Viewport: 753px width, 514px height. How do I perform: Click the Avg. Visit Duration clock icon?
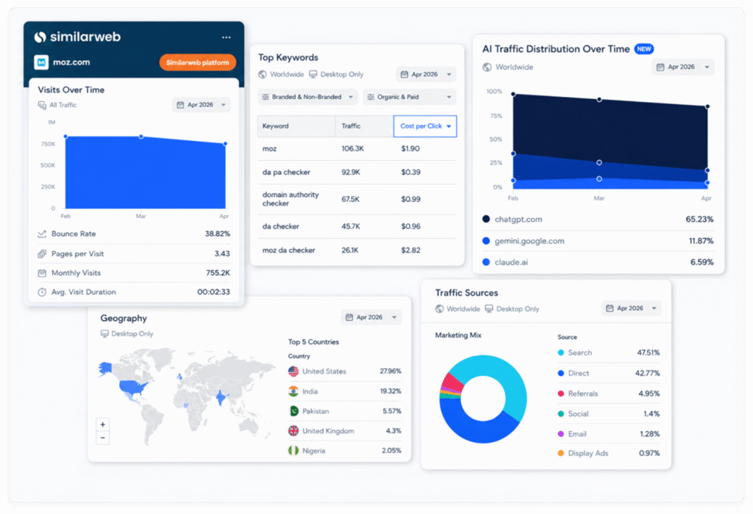pos(42,292)
